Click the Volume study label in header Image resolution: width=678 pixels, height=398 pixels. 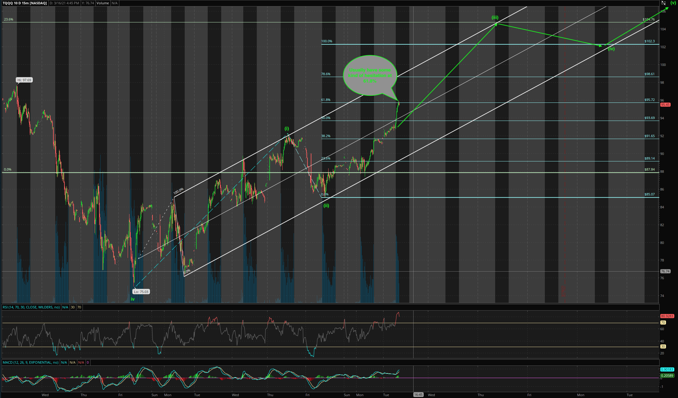(x=102, y=3)
